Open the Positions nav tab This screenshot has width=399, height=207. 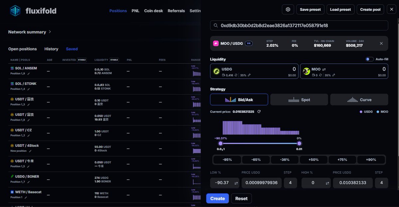(118, 11)
